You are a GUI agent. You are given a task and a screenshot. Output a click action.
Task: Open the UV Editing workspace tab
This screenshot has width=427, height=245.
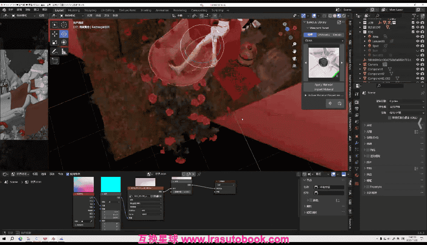pyautogui.click(x=107, y=10)
